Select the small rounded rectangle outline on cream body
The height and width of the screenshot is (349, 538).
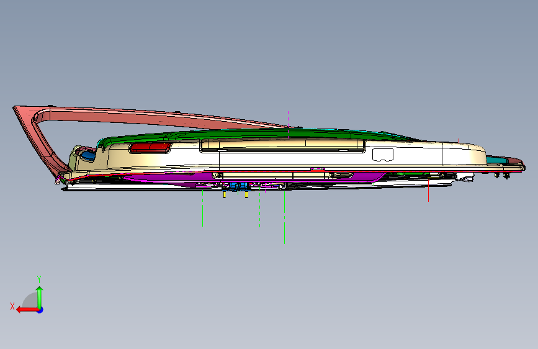383,155
